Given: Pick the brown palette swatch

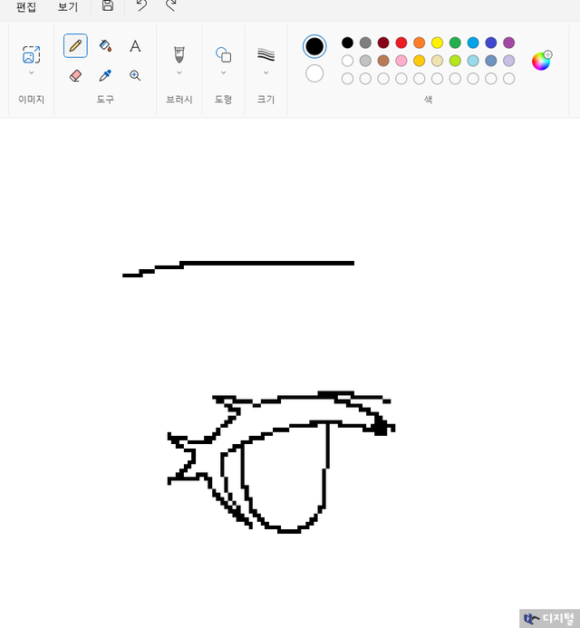Looking at the screenshot, I should (383, 61).
